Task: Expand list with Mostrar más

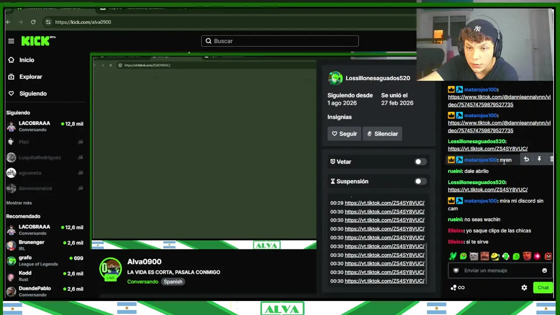Action: 19,203
